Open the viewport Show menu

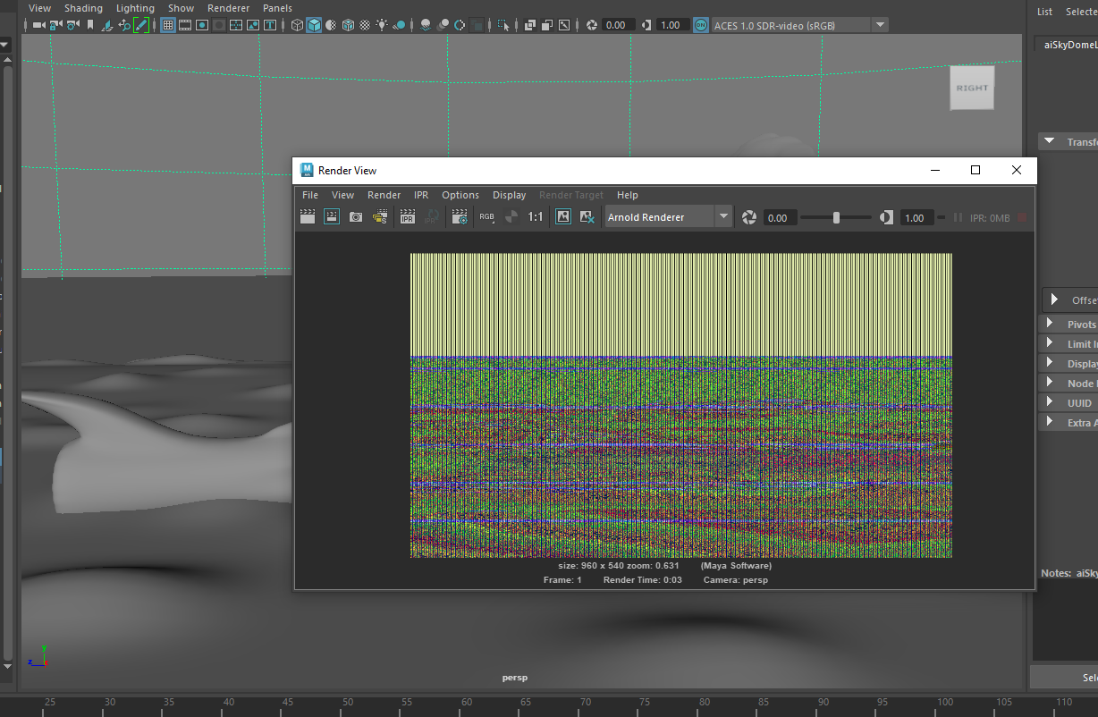[x=181, y=8]
